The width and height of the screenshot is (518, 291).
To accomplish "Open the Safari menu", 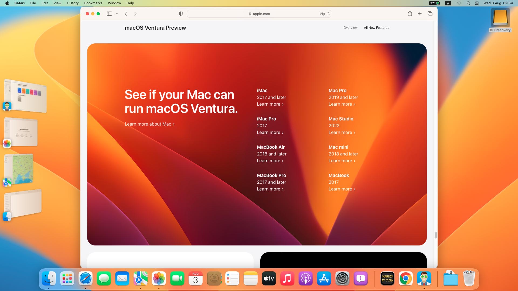I will point(19,3).
